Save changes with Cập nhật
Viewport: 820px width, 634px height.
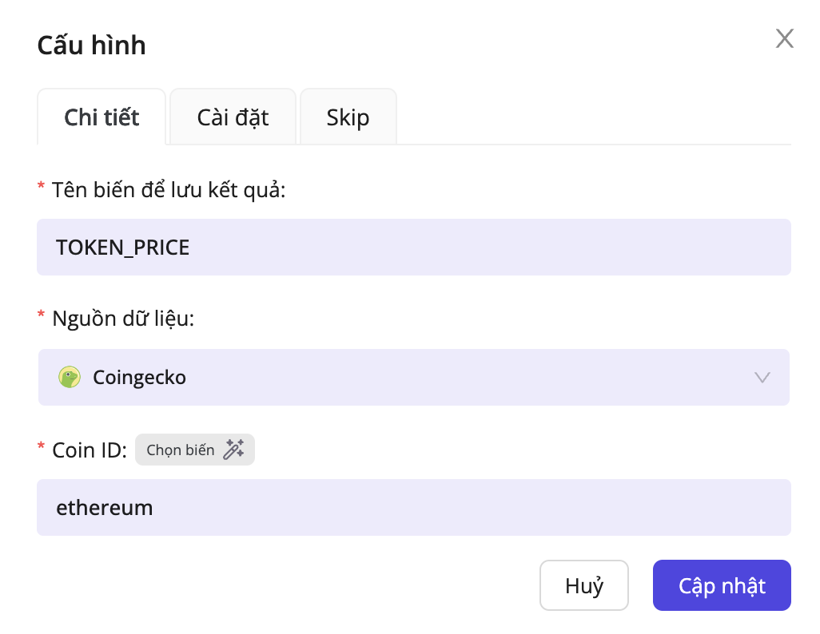[722, 585]
